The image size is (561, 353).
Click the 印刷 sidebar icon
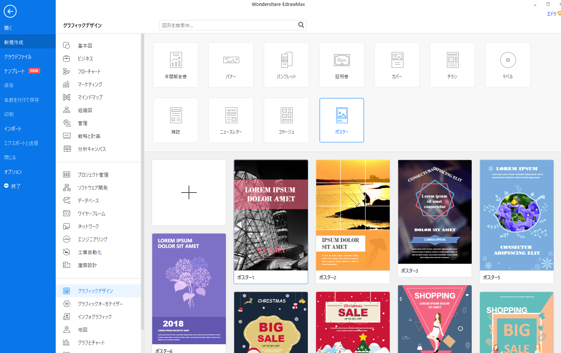[x=9, y=114]
